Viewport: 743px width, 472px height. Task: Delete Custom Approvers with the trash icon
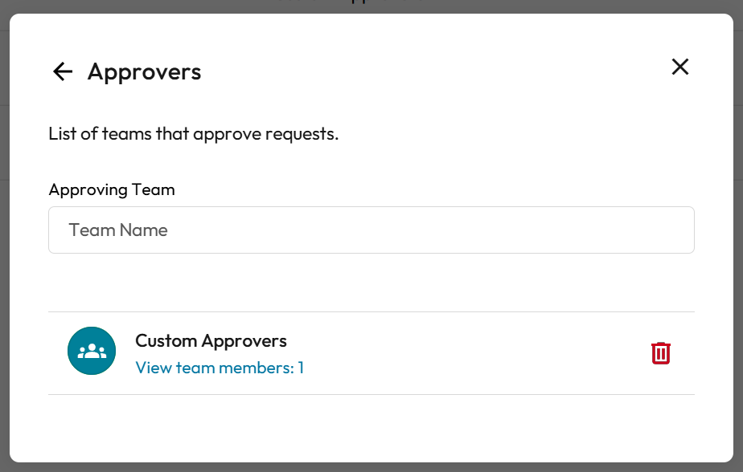[661, 353]
